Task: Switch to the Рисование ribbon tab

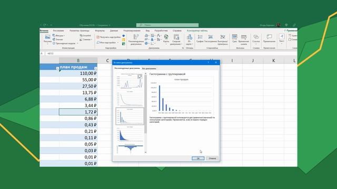Action: (x=58, y=30)
